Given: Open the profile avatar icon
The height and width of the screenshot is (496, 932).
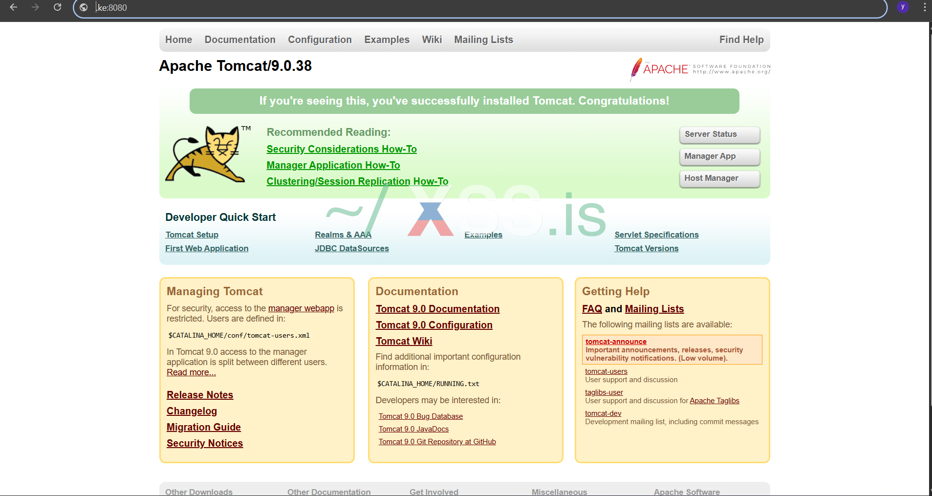Looking at the screenshot, I should coord(903,7).
